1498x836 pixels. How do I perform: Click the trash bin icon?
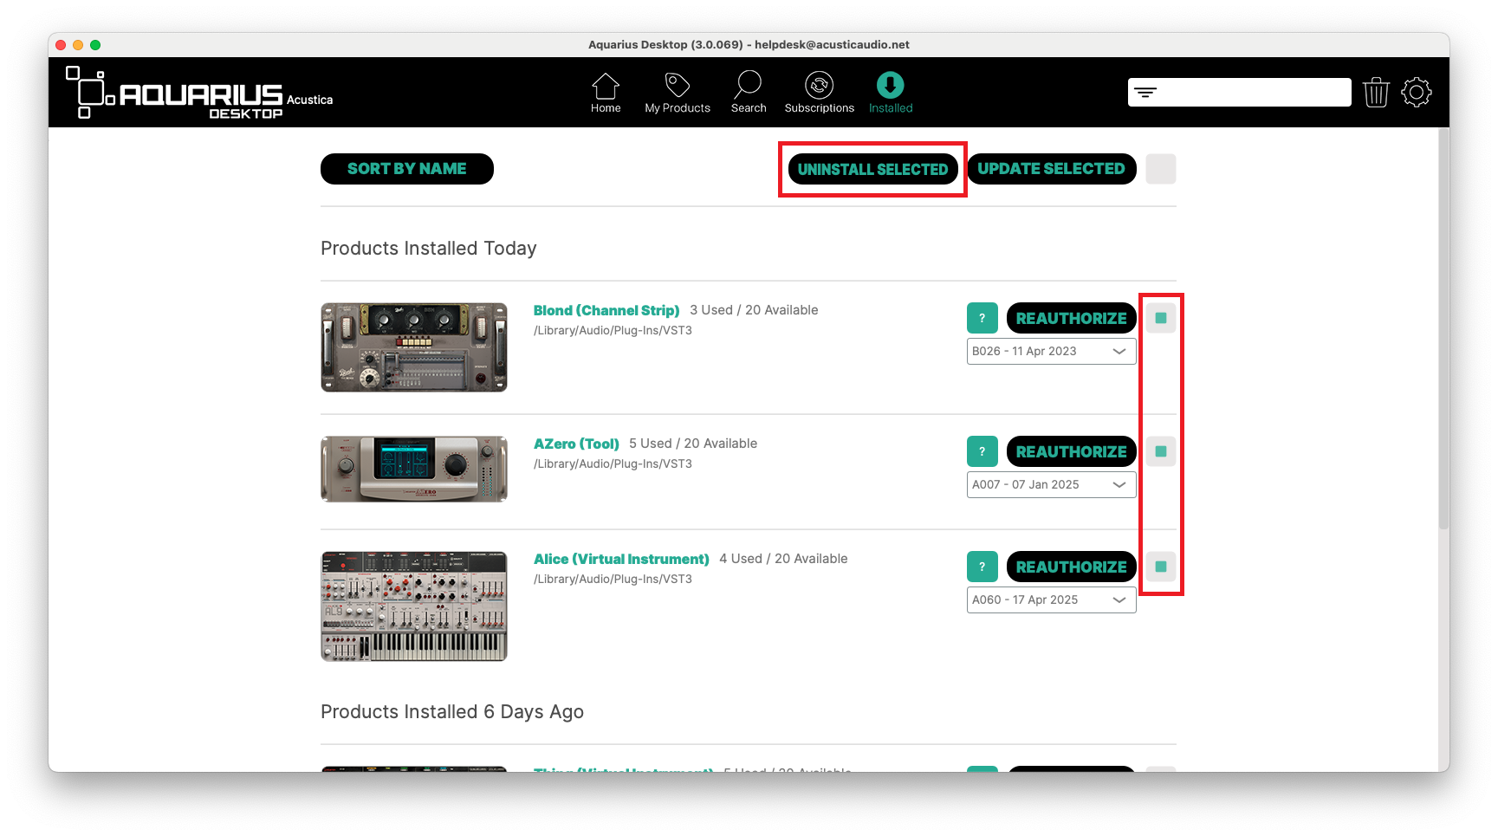tap(1376, 92)
